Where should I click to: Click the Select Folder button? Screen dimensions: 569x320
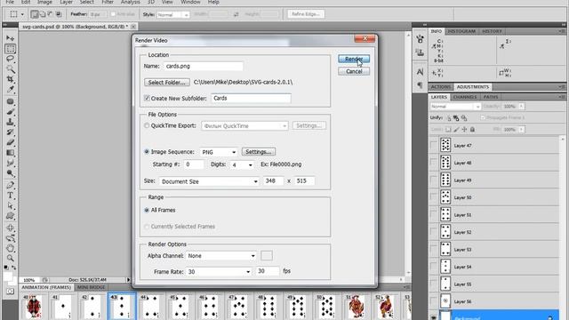167,83
